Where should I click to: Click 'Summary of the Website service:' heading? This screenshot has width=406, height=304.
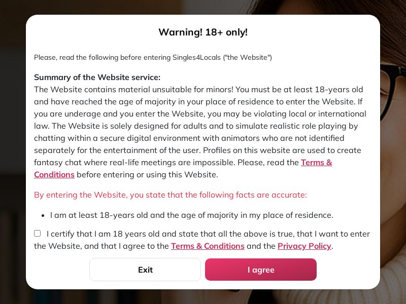pos(97,78)
